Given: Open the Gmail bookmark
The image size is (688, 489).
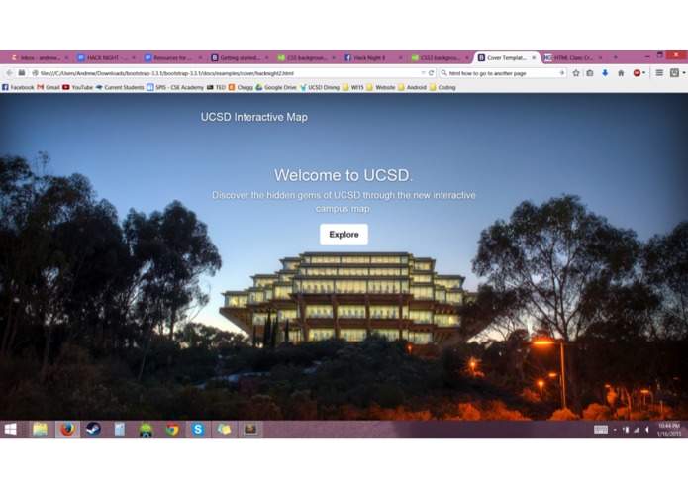Looking at the screenshot, I should 49,87.
